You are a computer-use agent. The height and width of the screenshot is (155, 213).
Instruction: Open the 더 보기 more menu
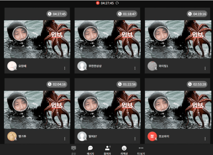pyautogui.click(x=141, y=150)
